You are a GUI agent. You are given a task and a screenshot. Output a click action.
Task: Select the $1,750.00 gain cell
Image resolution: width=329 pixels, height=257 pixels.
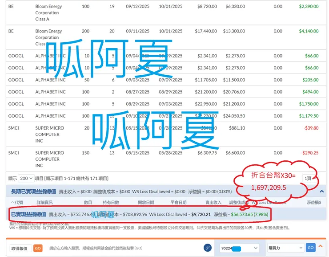point(309,104)
